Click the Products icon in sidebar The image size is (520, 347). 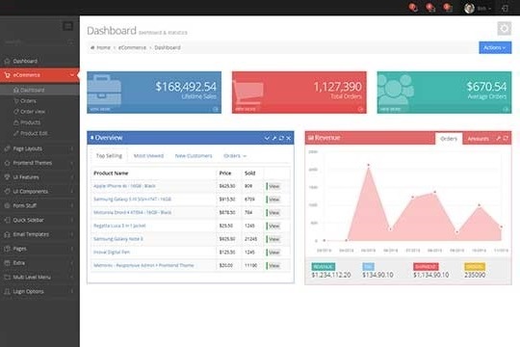pos(16,122)
